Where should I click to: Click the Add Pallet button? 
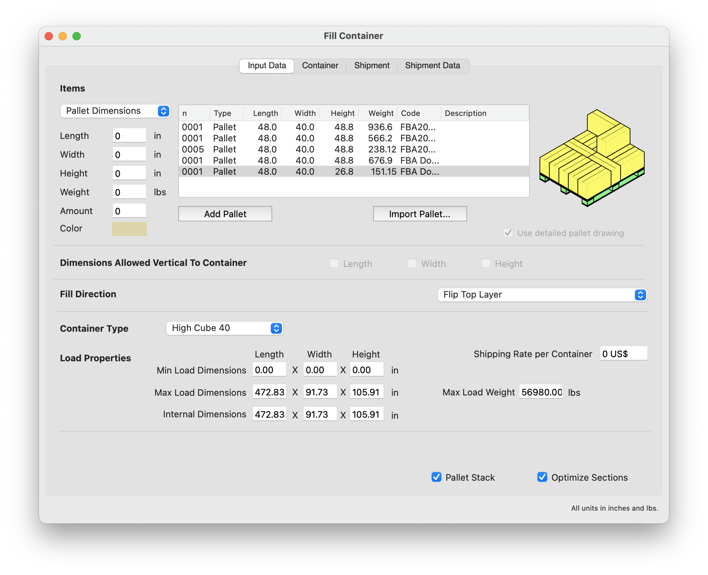tap(225, 214)
